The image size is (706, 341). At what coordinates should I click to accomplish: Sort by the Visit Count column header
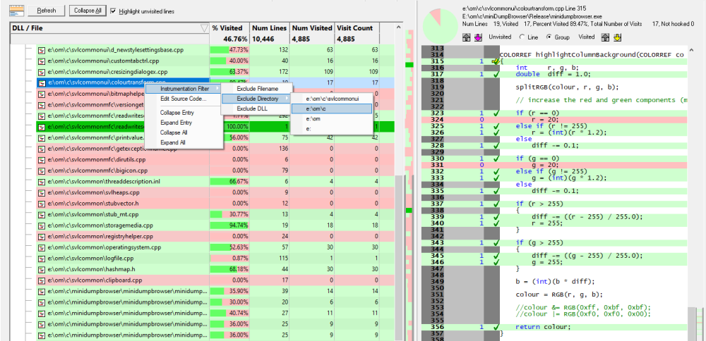[x=357, y=28]
